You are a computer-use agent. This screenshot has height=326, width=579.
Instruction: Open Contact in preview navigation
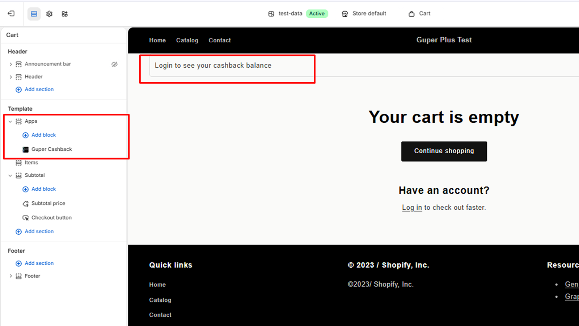coord(220,40)
